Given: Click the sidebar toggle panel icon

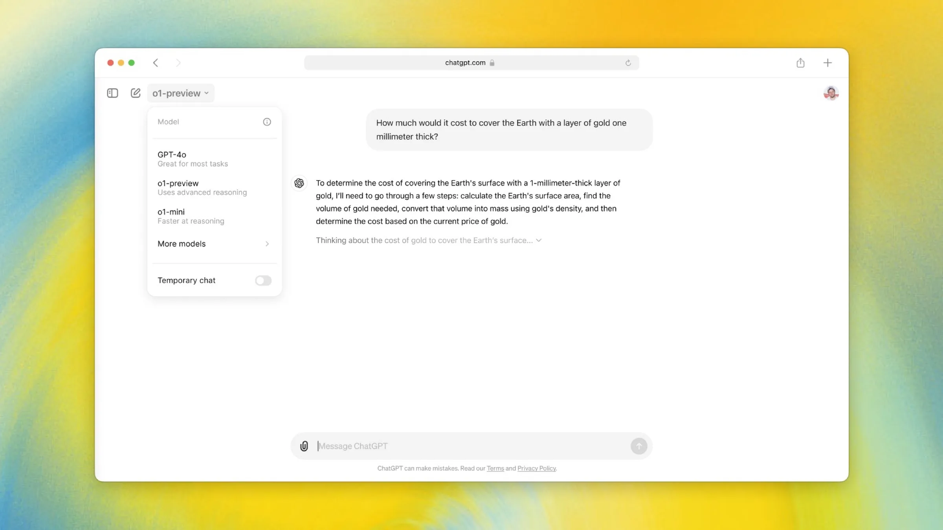Looking at the screenshot, I should 113,93.
